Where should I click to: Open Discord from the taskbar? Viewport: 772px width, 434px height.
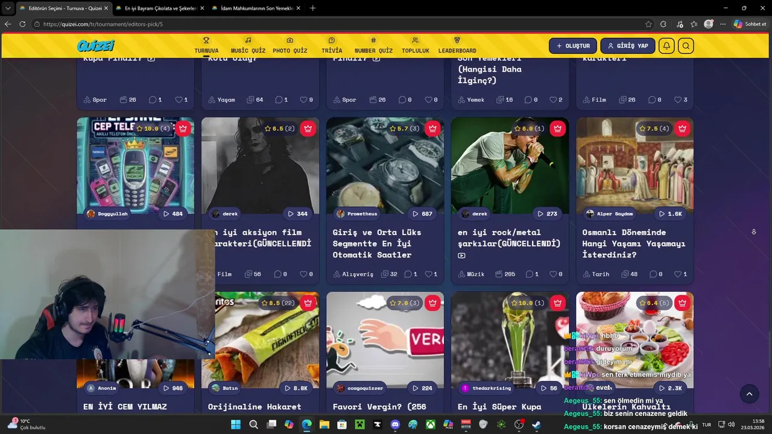point(395,424)
